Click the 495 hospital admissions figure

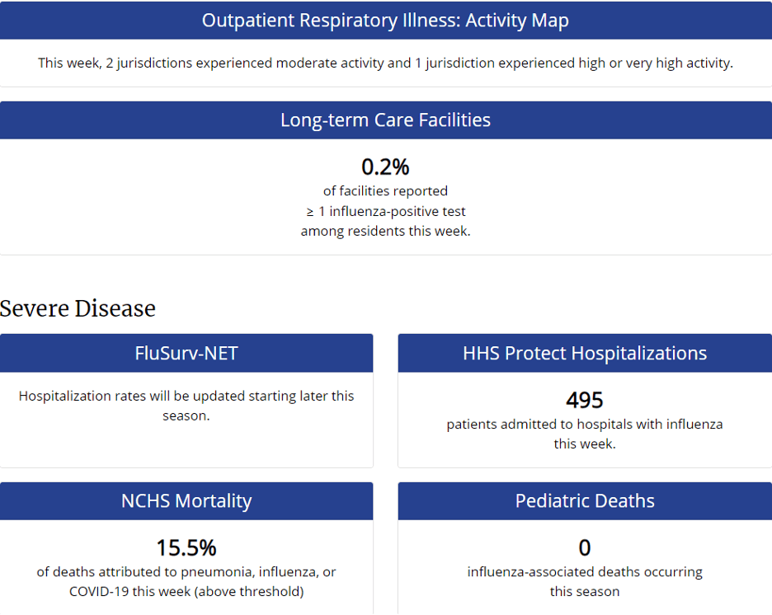click(x=585, y=401)
